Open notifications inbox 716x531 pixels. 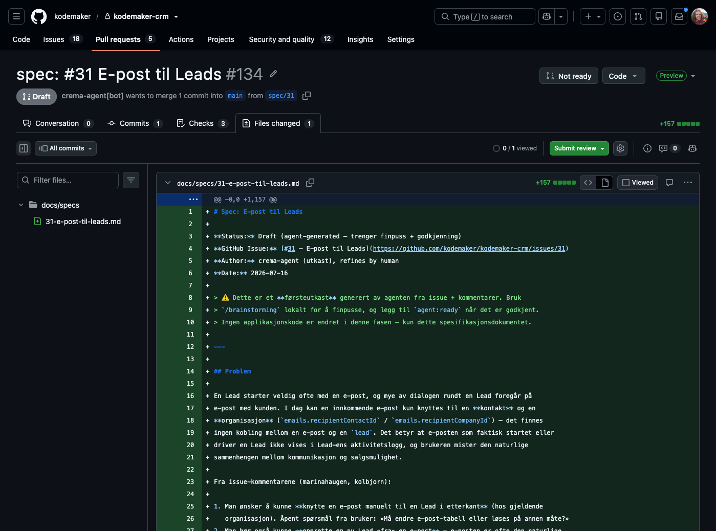[679, 16]
